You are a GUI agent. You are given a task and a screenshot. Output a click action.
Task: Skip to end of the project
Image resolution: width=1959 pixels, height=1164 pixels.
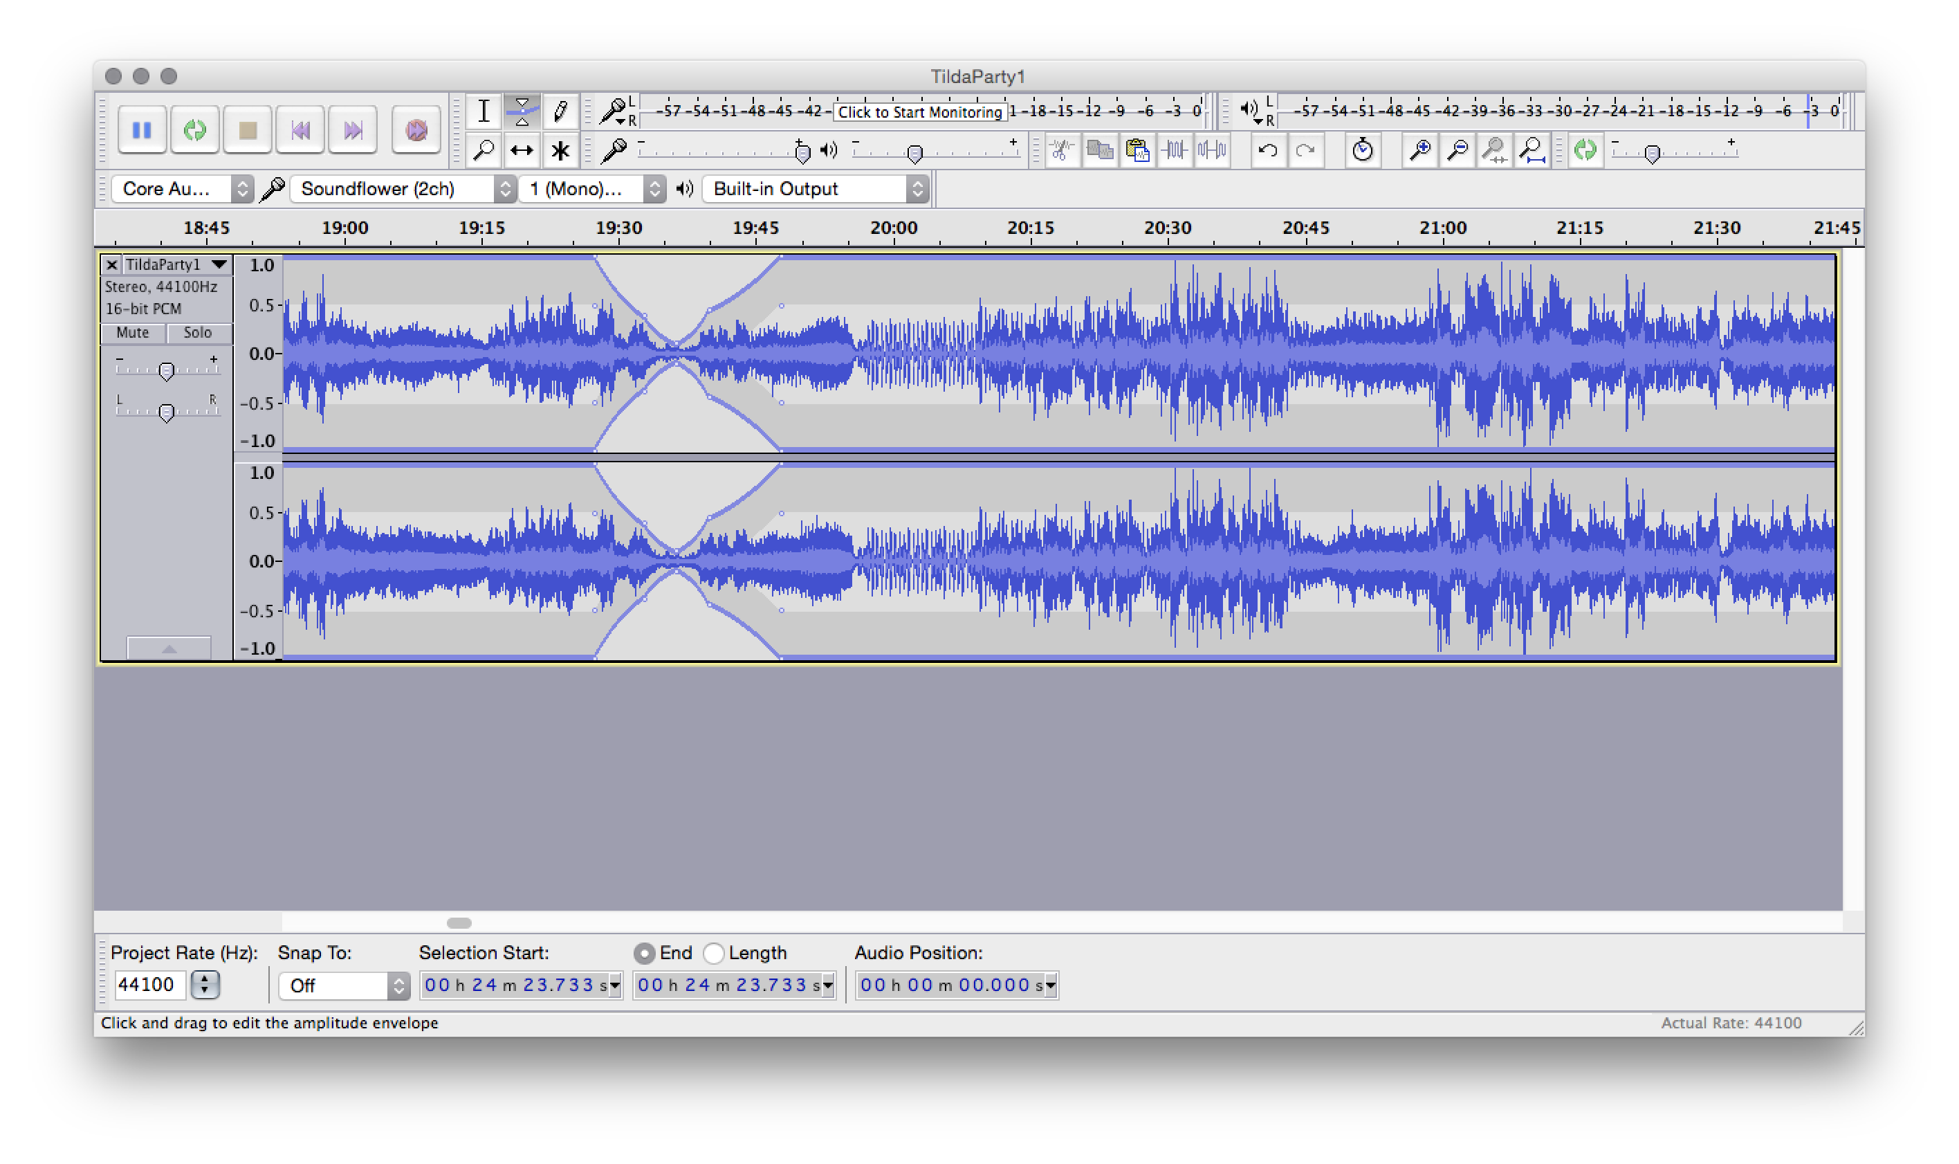click(353, 129)
